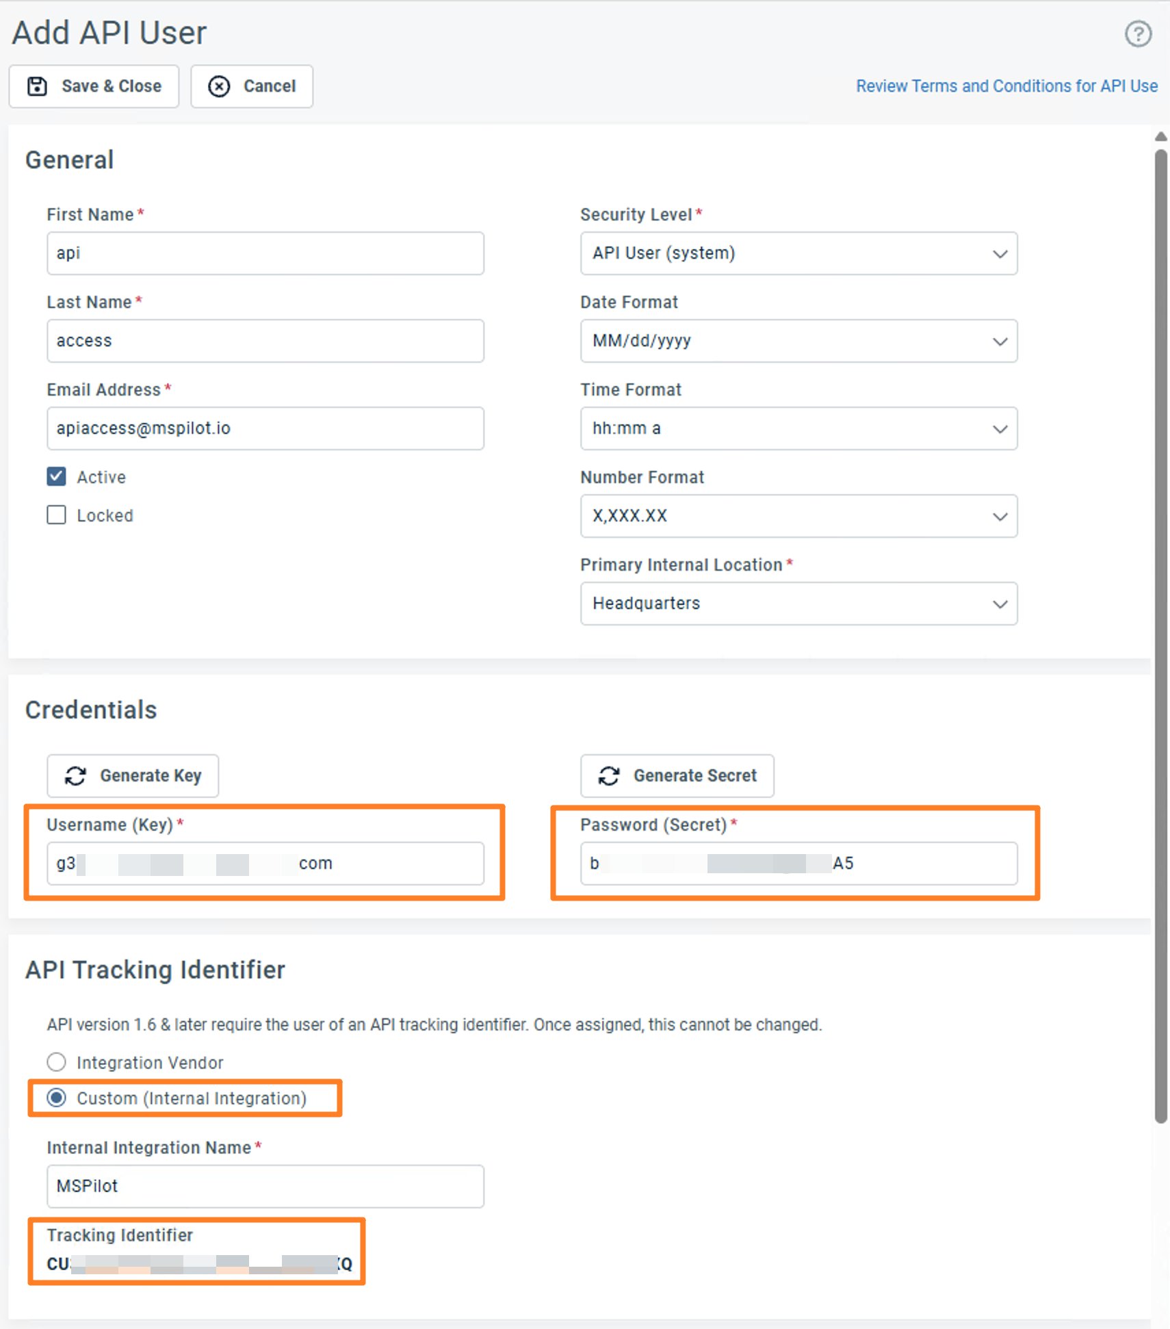Viewport: 1170px width, 1329px height.
Task: Open the Primary Internal Location dropdown
Action: [798, 604]
